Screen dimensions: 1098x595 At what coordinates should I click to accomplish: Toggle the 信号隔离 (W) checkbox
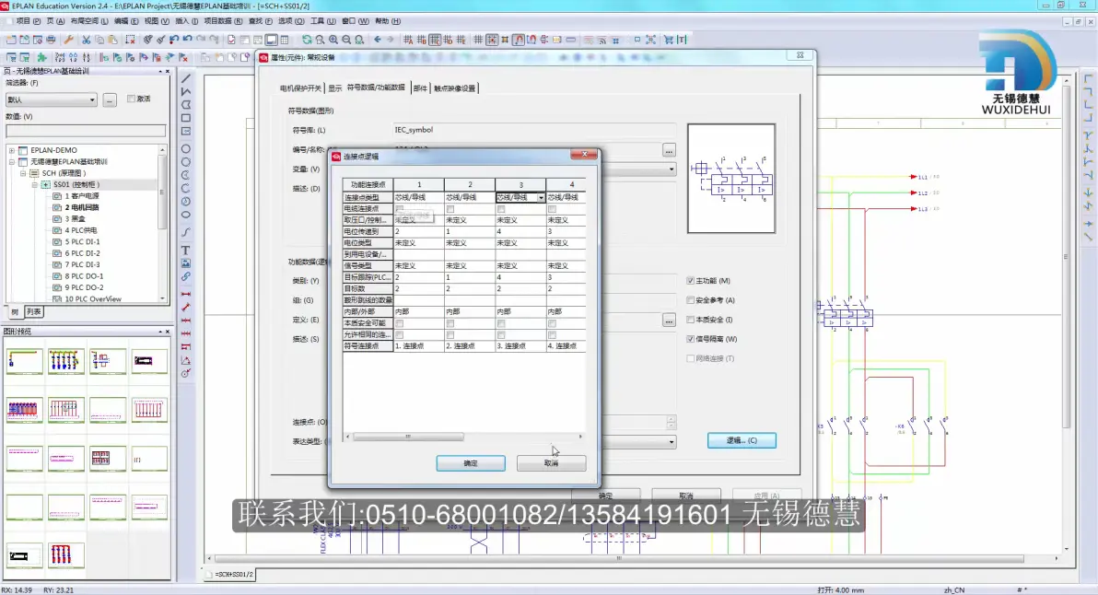click(x=691, y=339)
